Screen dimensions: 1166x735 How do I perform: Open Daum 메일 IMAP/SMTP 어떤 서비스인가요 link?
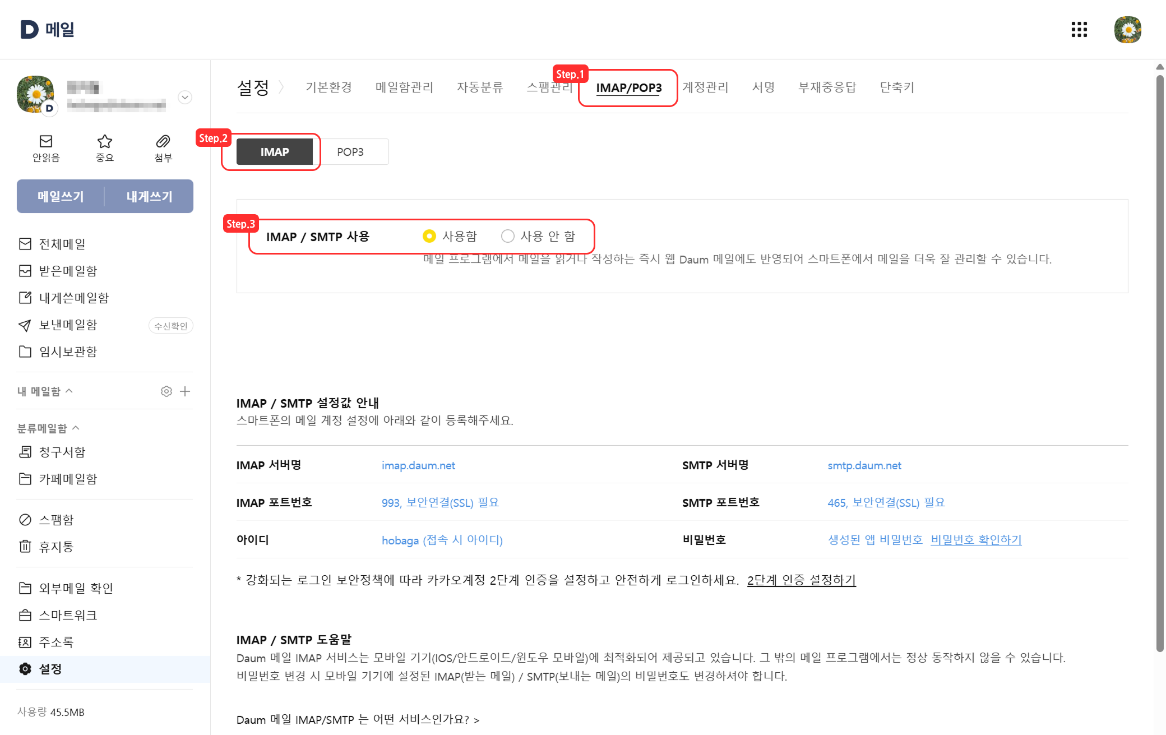click(x=358, y=720)
